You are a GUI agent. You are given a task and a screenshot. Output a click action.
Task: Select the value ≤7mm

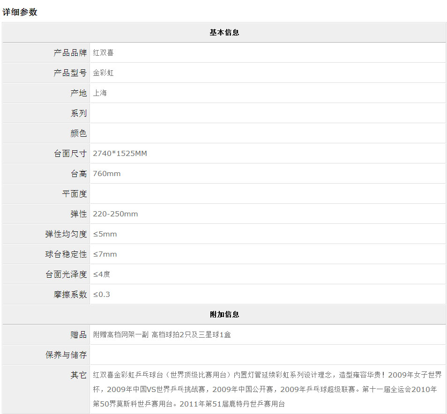105,254
